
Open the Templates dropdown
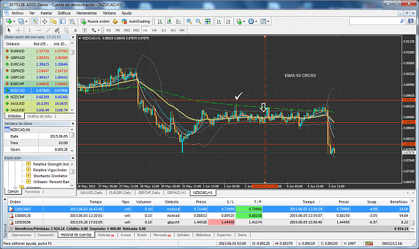[265, 21]
